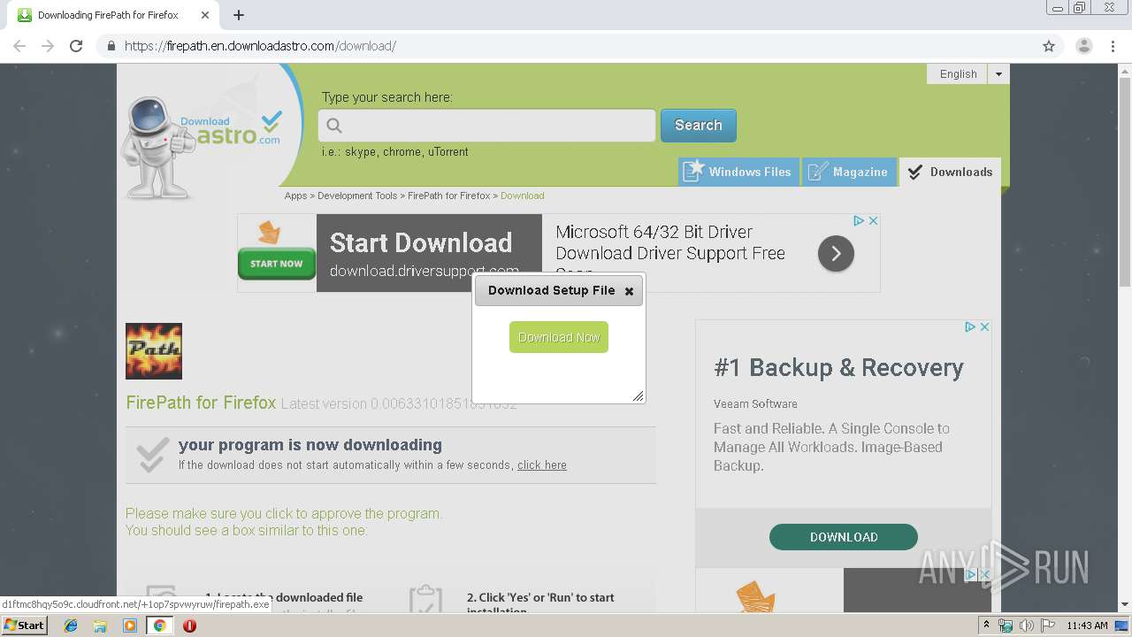Screen dimensions: 1132x637
Task: Close the Backup & Recovery side ad
Action: pyautogui.click(x=984, y=326)
